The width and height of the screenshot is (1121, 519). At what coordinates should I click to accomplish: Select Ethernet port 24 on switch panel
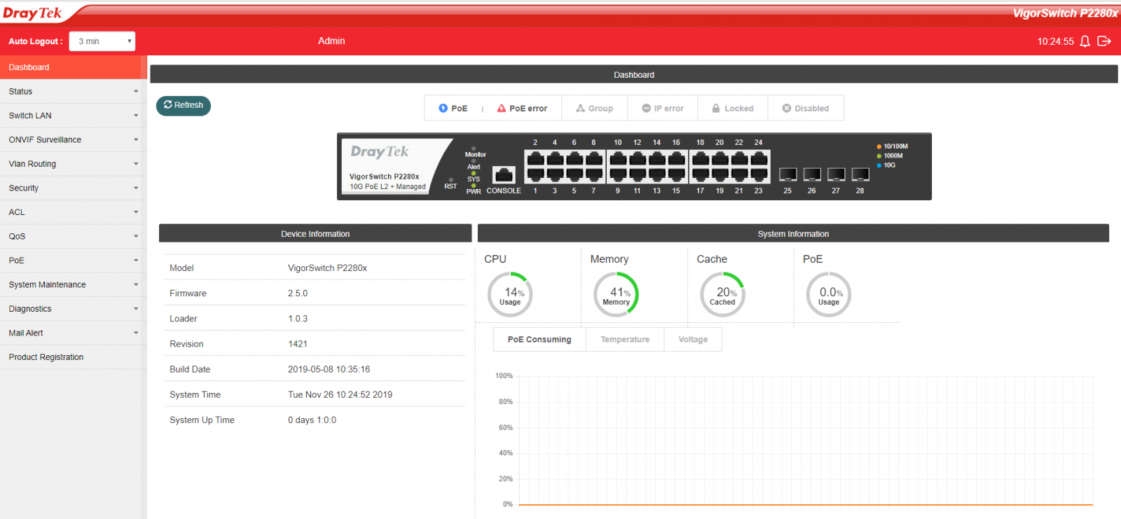(x=759, y=158)
